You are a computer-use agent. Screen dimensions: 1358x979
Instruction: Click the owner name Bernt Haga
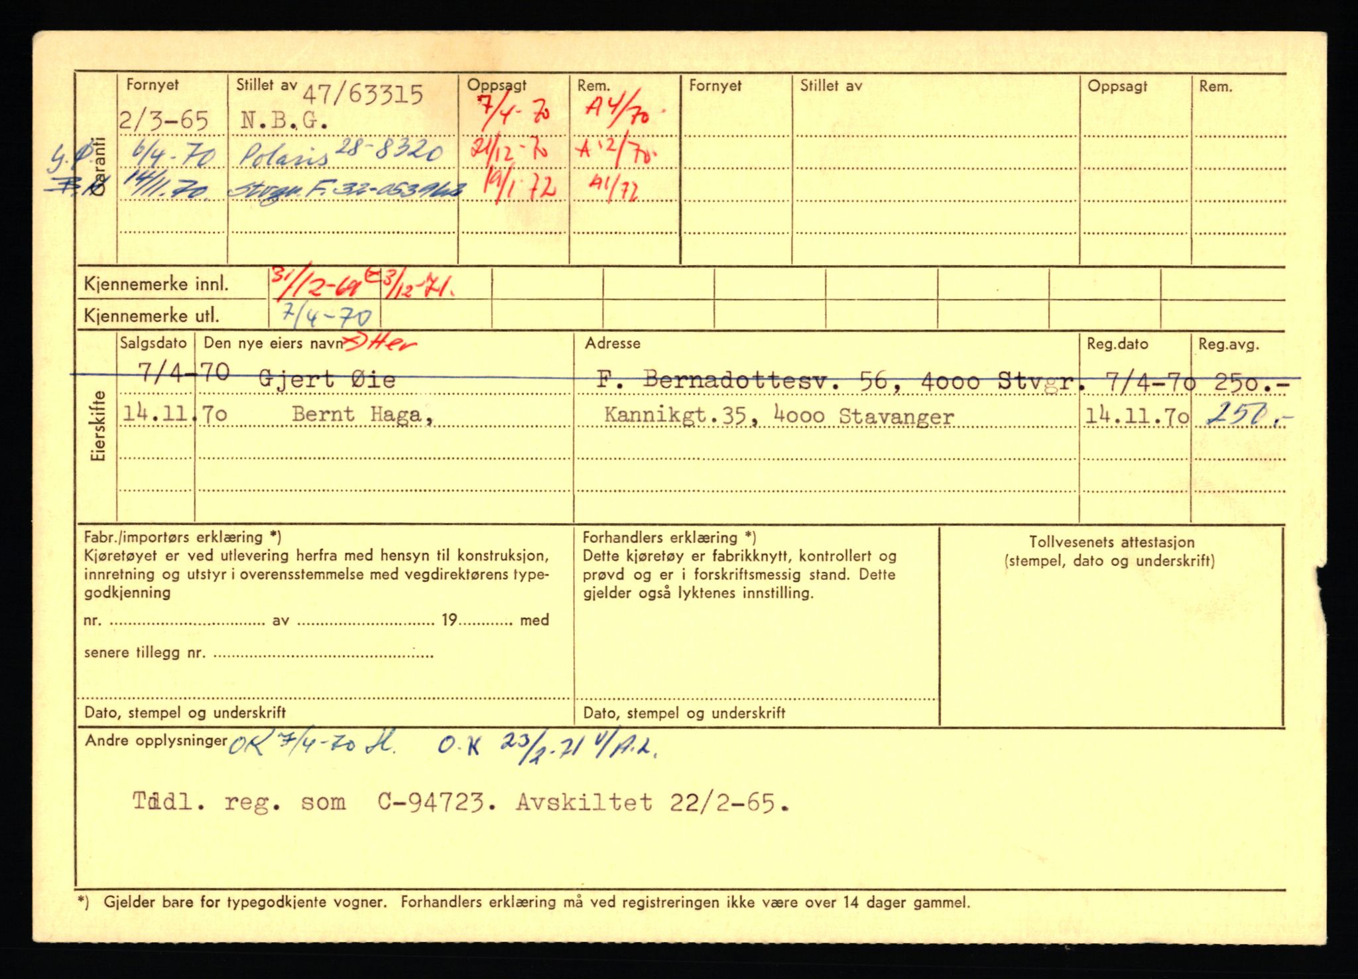pyautogui.click(x=363, y=414)
